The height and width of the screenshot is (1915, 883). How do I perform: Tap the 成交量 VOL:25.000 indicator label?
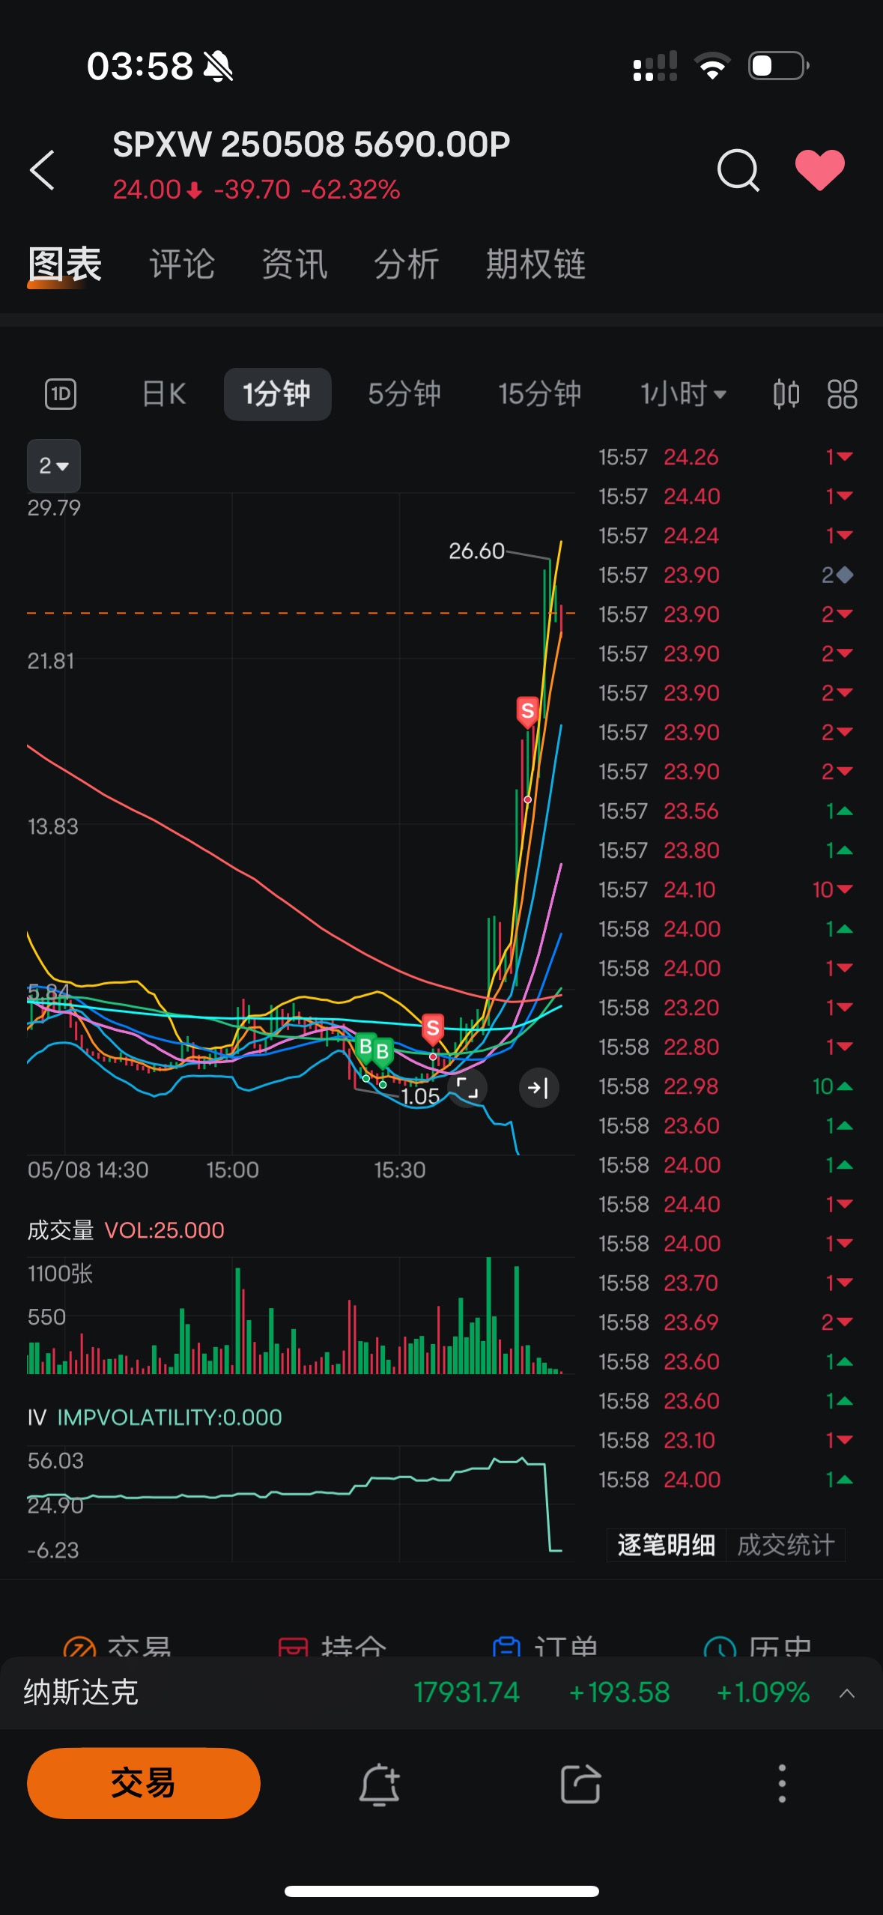(126, 1230)
